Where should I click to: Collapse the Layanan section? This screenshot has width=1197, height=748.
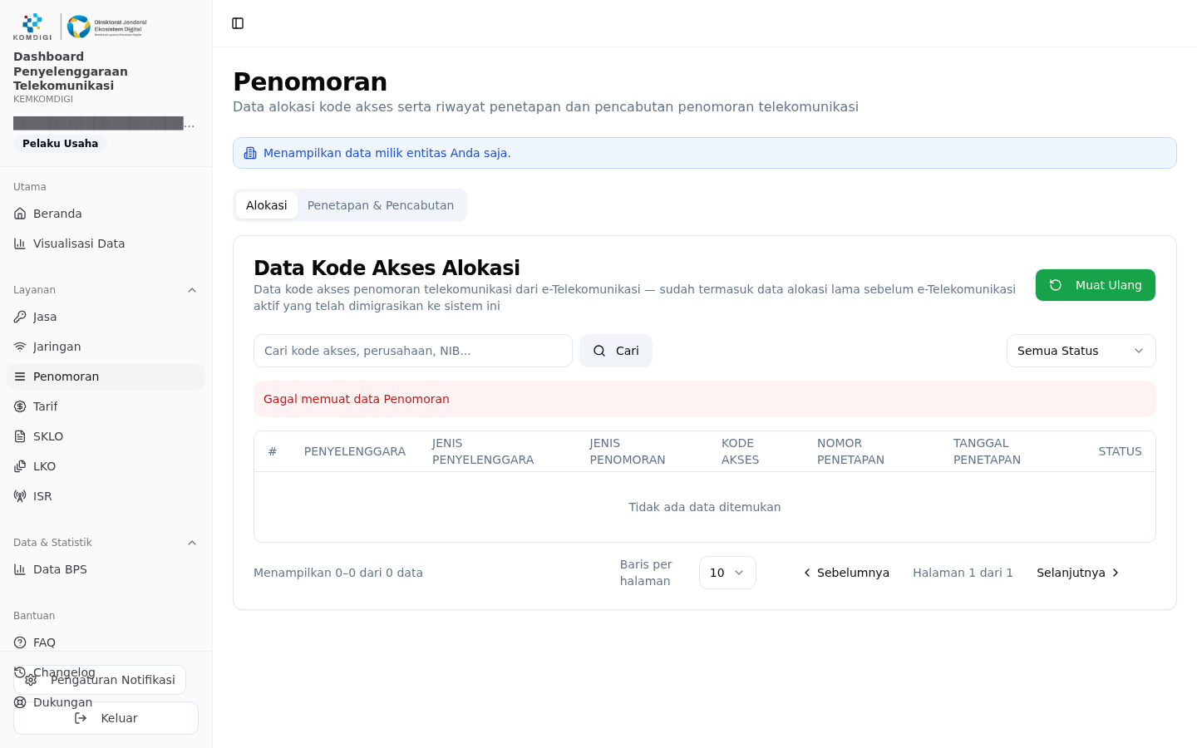pyautogui.click(x=192, y=290)
